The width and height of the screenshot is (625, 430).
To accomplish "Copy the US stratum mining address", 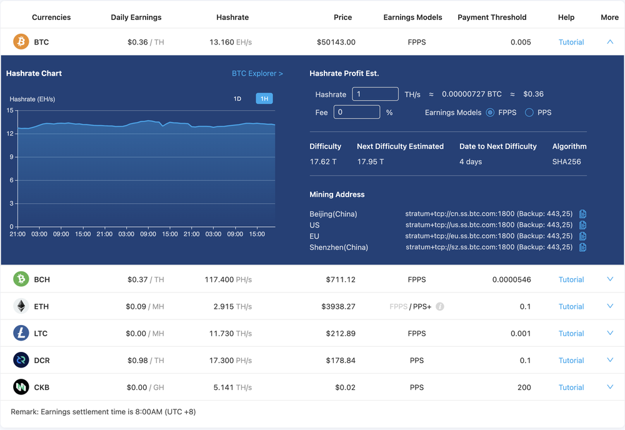I will pos(582,225).
